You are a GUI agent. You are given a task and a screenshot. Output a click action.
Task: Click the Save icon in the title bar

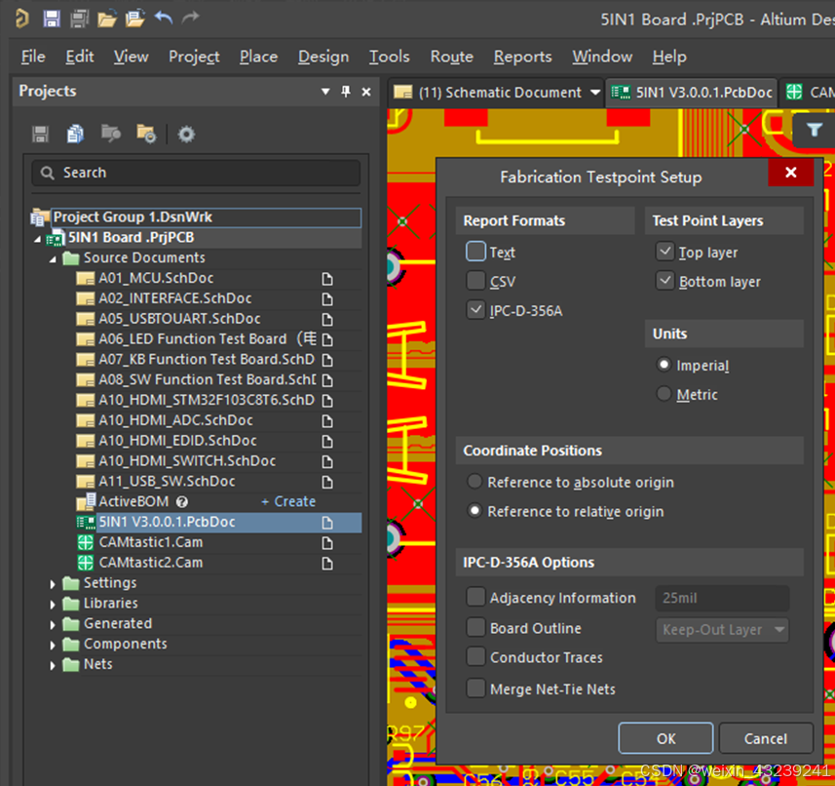pos(51,19)
